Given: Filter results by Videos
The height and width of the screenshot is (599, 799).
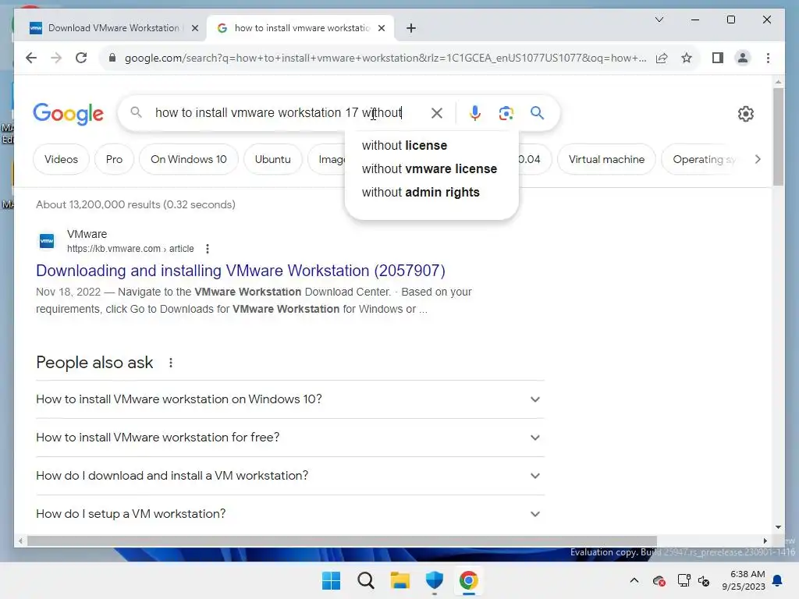Looking at the screenshot, I should tap(61, 159).
